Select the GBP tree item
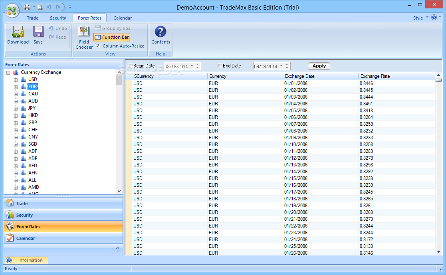The height and width of the screenshot is (275, 446). point(32,122)
